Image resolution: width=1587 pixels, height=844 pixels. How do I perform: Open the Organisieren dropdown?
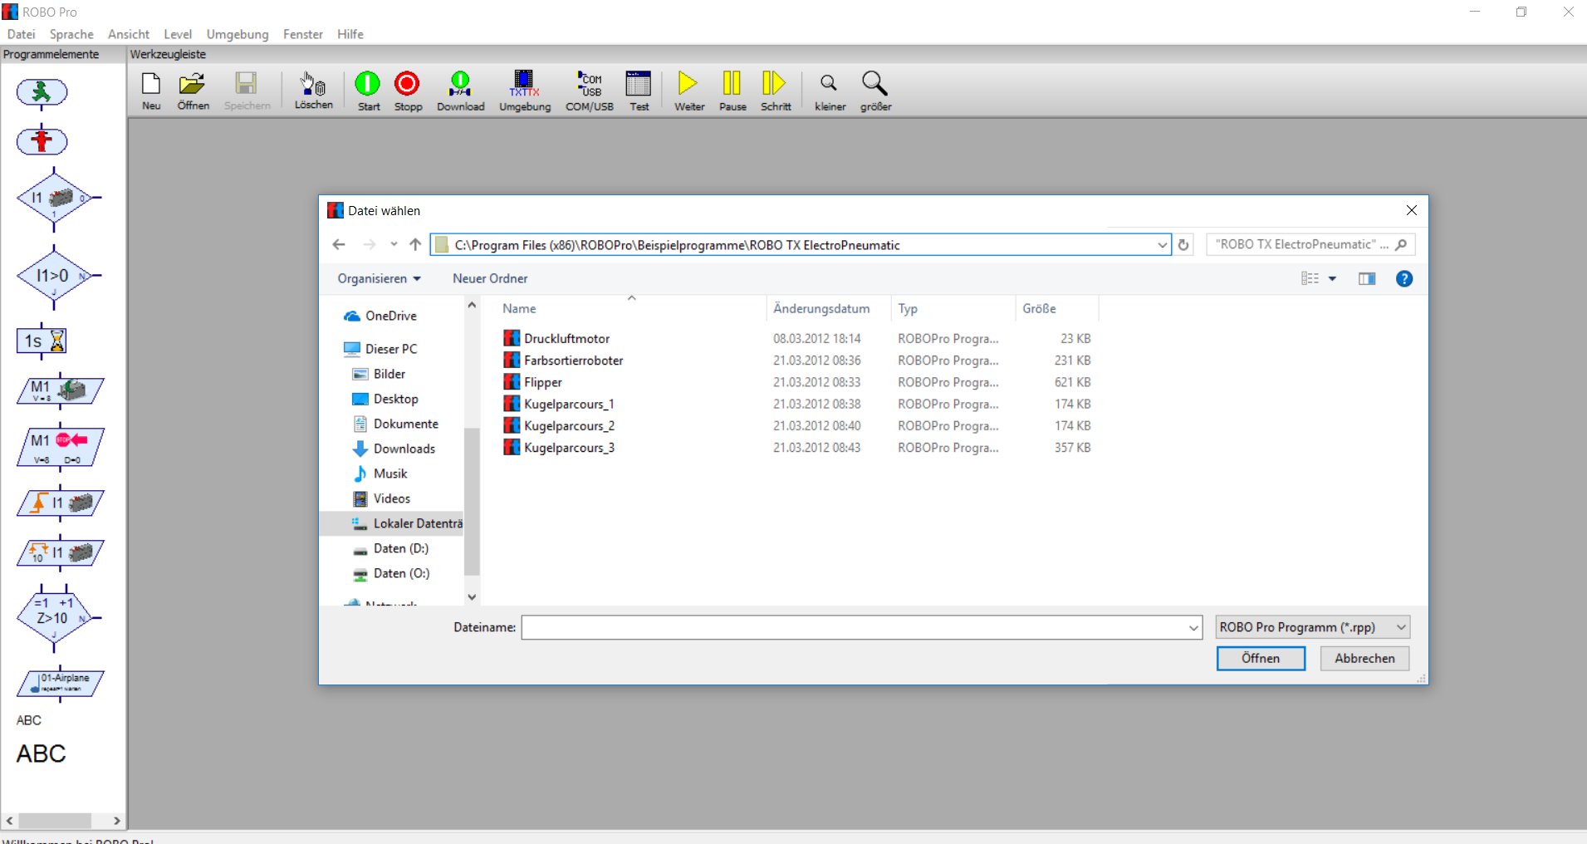pyautogui.click(x=379, y=278)
